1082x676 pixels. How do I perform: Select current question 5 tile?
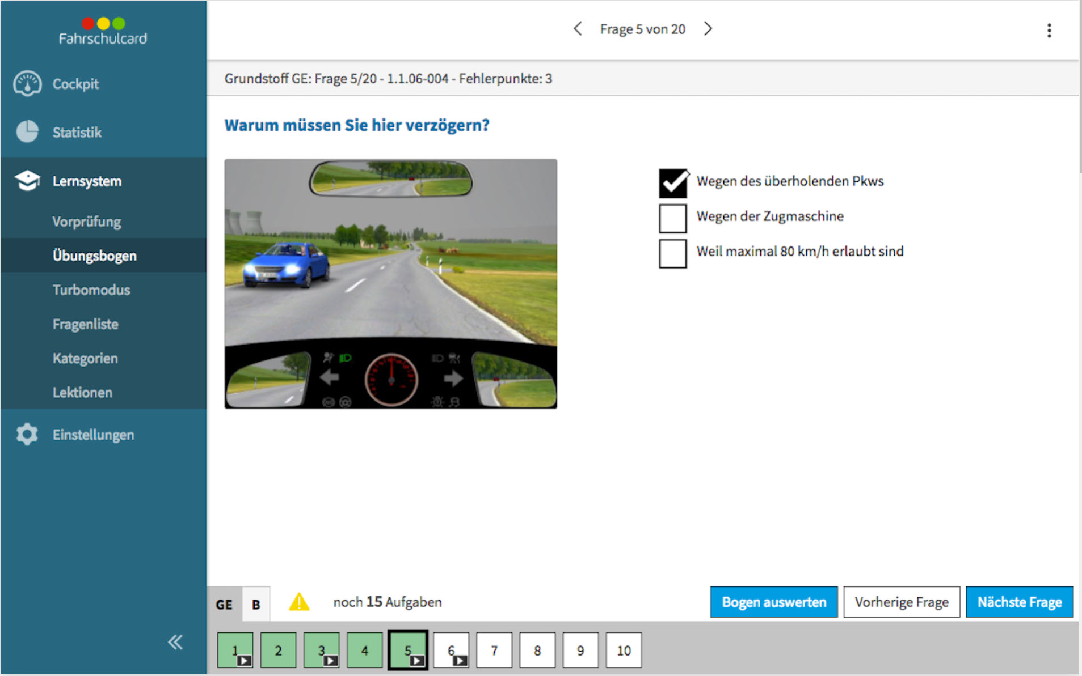pos(408,650)
